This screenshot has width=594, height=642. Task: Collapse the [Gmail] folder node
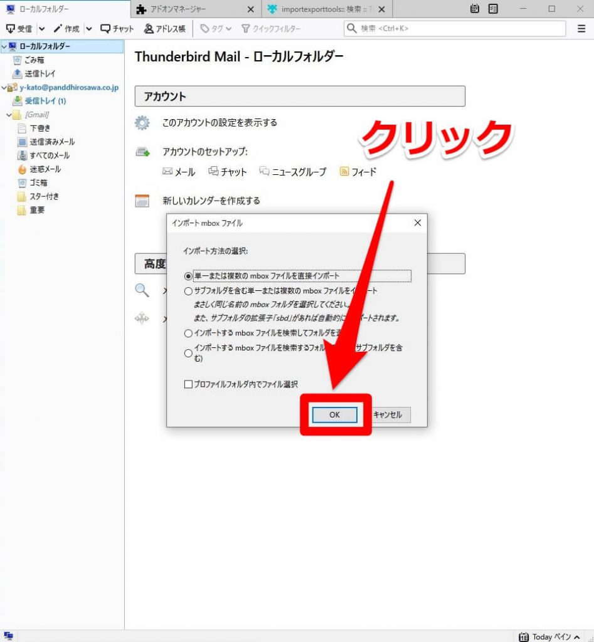click(x=9, y=115)
